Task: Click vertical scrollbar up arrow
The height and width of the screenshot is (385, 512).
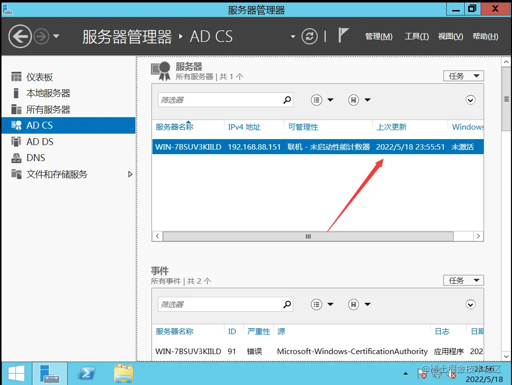Action: 506,62
